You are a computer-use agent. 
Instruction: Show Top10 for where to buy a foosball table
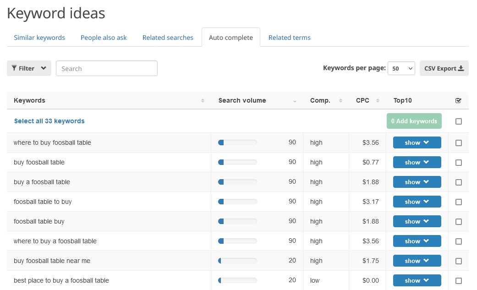(x=417, y=241)
